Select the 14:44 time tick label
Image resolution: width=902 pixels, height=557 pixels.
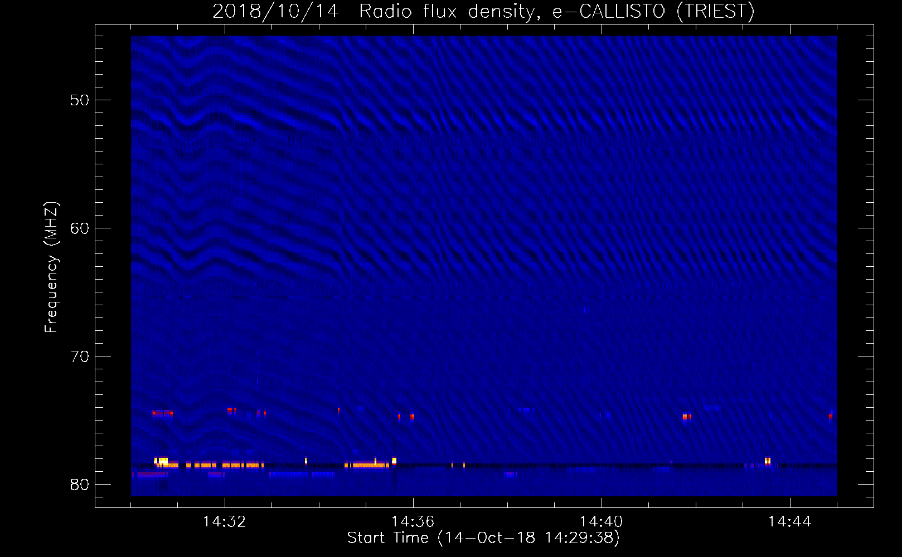[790, 521]
